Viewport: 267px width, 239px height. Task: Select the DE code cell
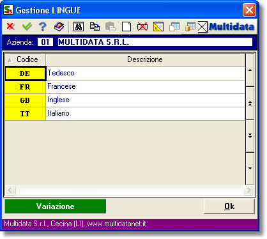point(26,73)
